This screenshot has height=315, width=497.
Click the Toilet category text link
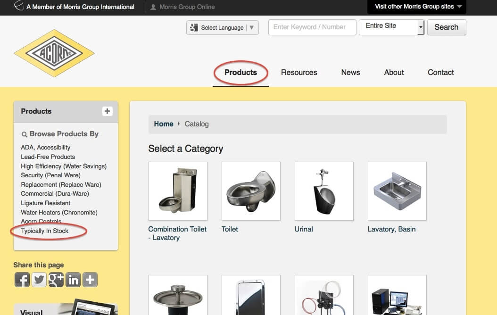tap(230, 229)
